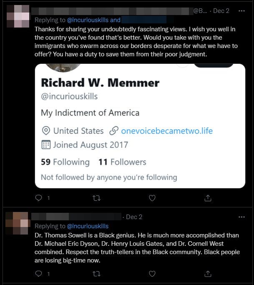Reply to the Thomas Sowell tweet
Image resolution: width=254 pixels, height=285 pixels.
(38, 274)
